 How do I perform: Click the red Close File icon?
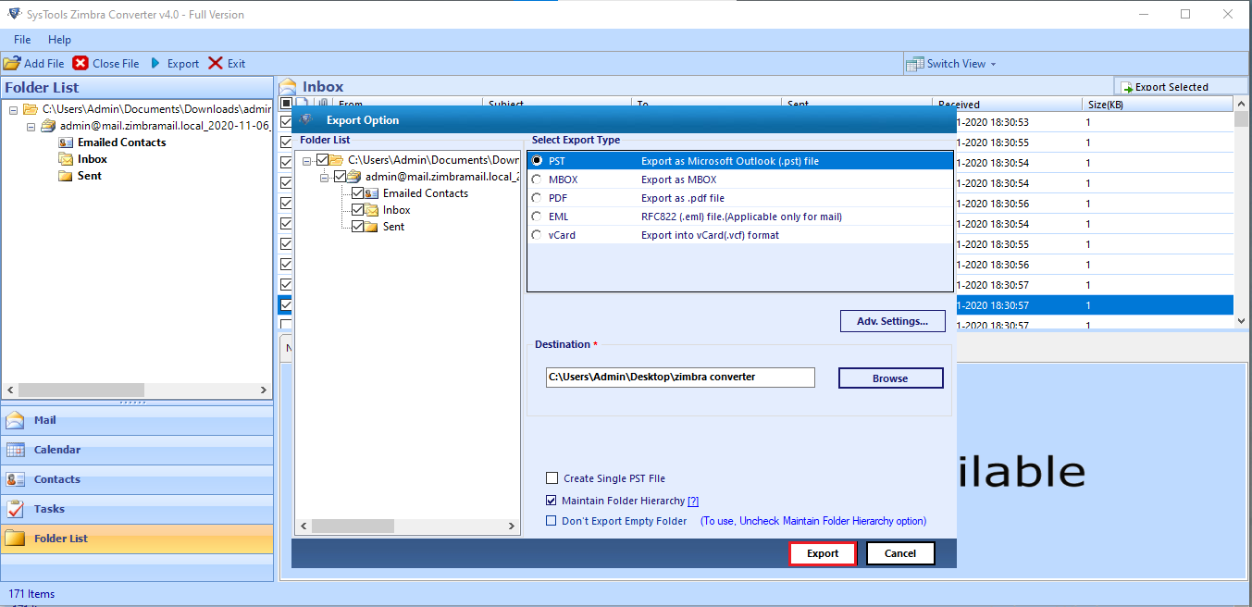(x=81, y=64)
